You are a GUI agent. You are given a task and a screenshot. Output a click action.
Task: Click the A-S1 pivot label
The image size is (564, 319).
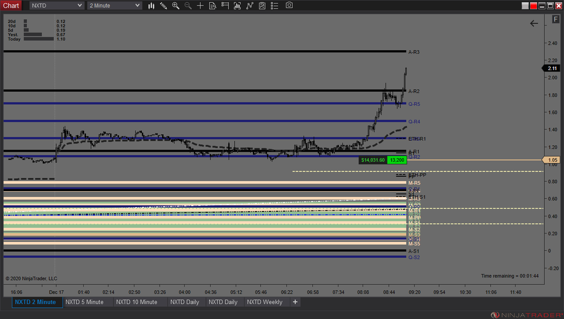(414, 251)
